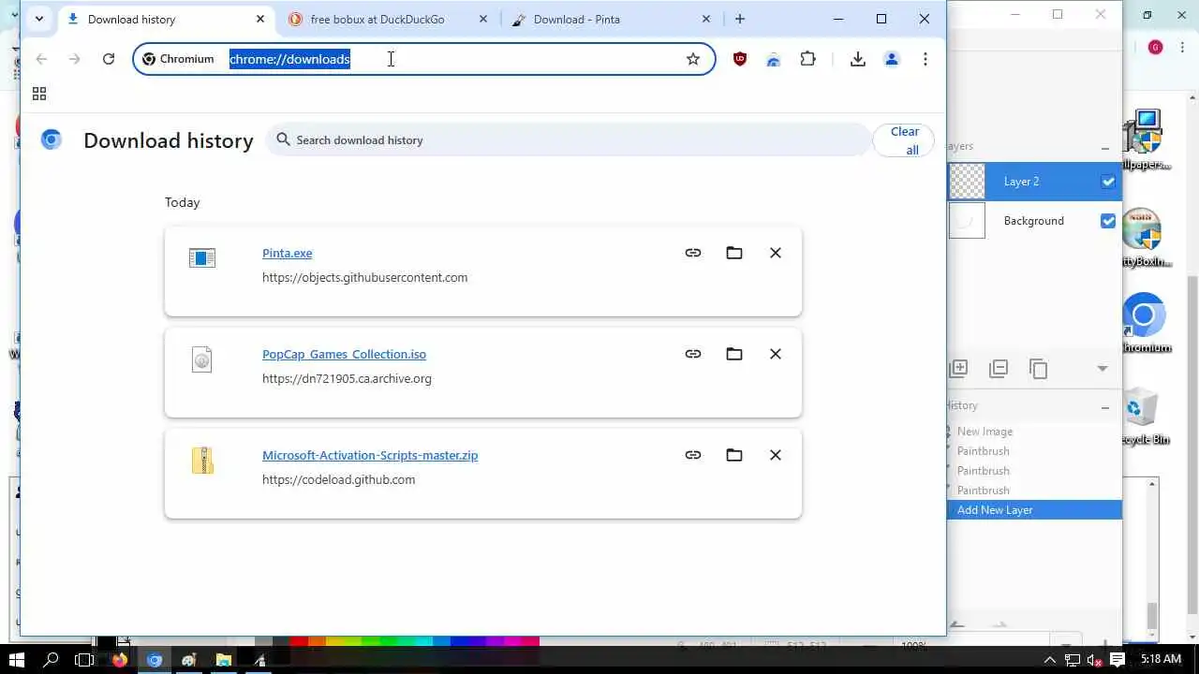Image resolution: width=1199 pixels, height=674 pixels.
Task: Click the Search download history field
Action: [569, 139]
